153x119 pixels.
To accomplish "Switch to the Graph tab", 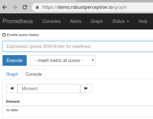I will pos(12,74).
